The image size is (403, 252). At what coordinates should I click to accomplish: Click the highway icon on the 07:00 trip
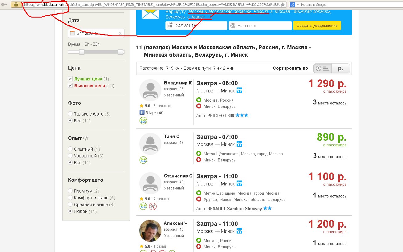tap(239, 144)
